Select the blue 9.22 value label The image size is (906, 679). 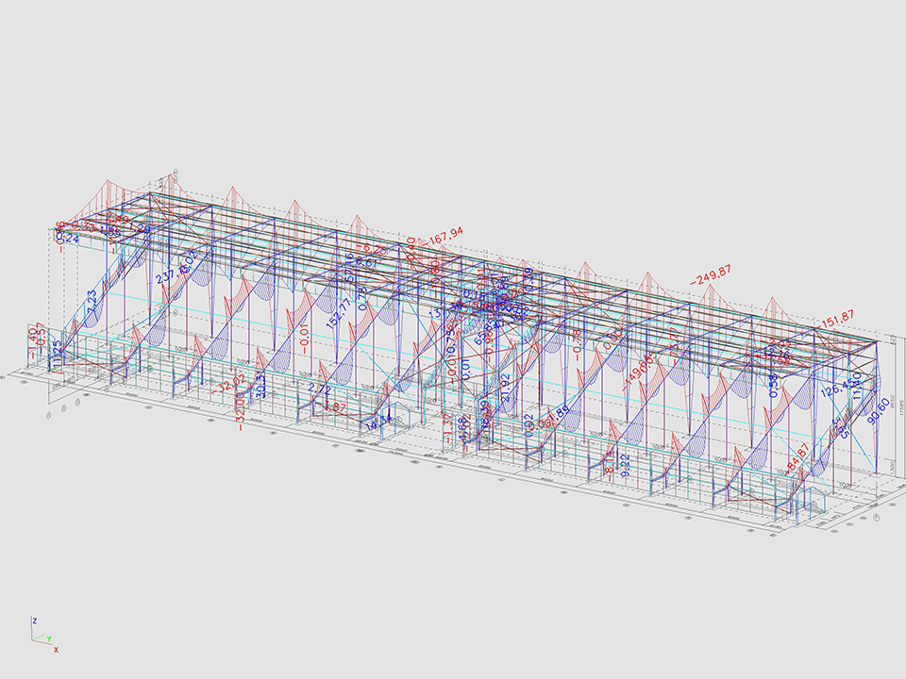[x=623, y=463]
